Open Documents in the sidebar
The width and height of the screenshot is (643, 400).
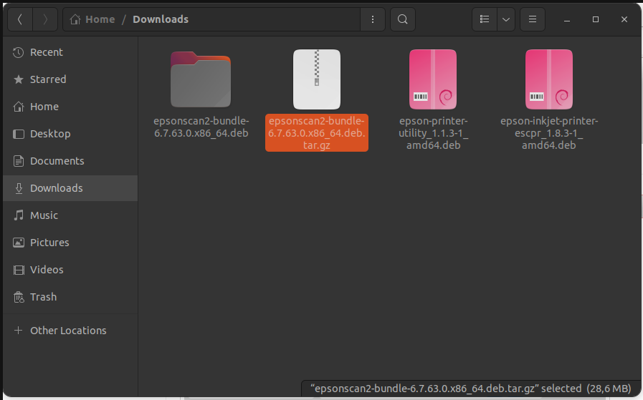click(x=70, y=161)
